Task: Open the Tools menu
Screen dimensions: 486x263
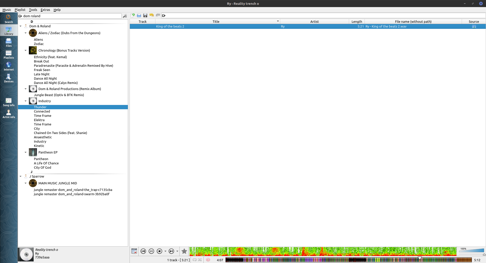Action: [33, 10]
